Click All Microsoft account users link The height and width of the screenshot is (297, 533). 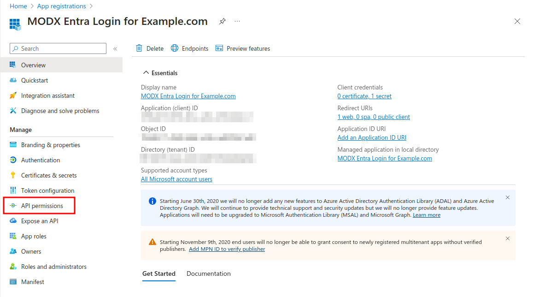click(177, 179)
